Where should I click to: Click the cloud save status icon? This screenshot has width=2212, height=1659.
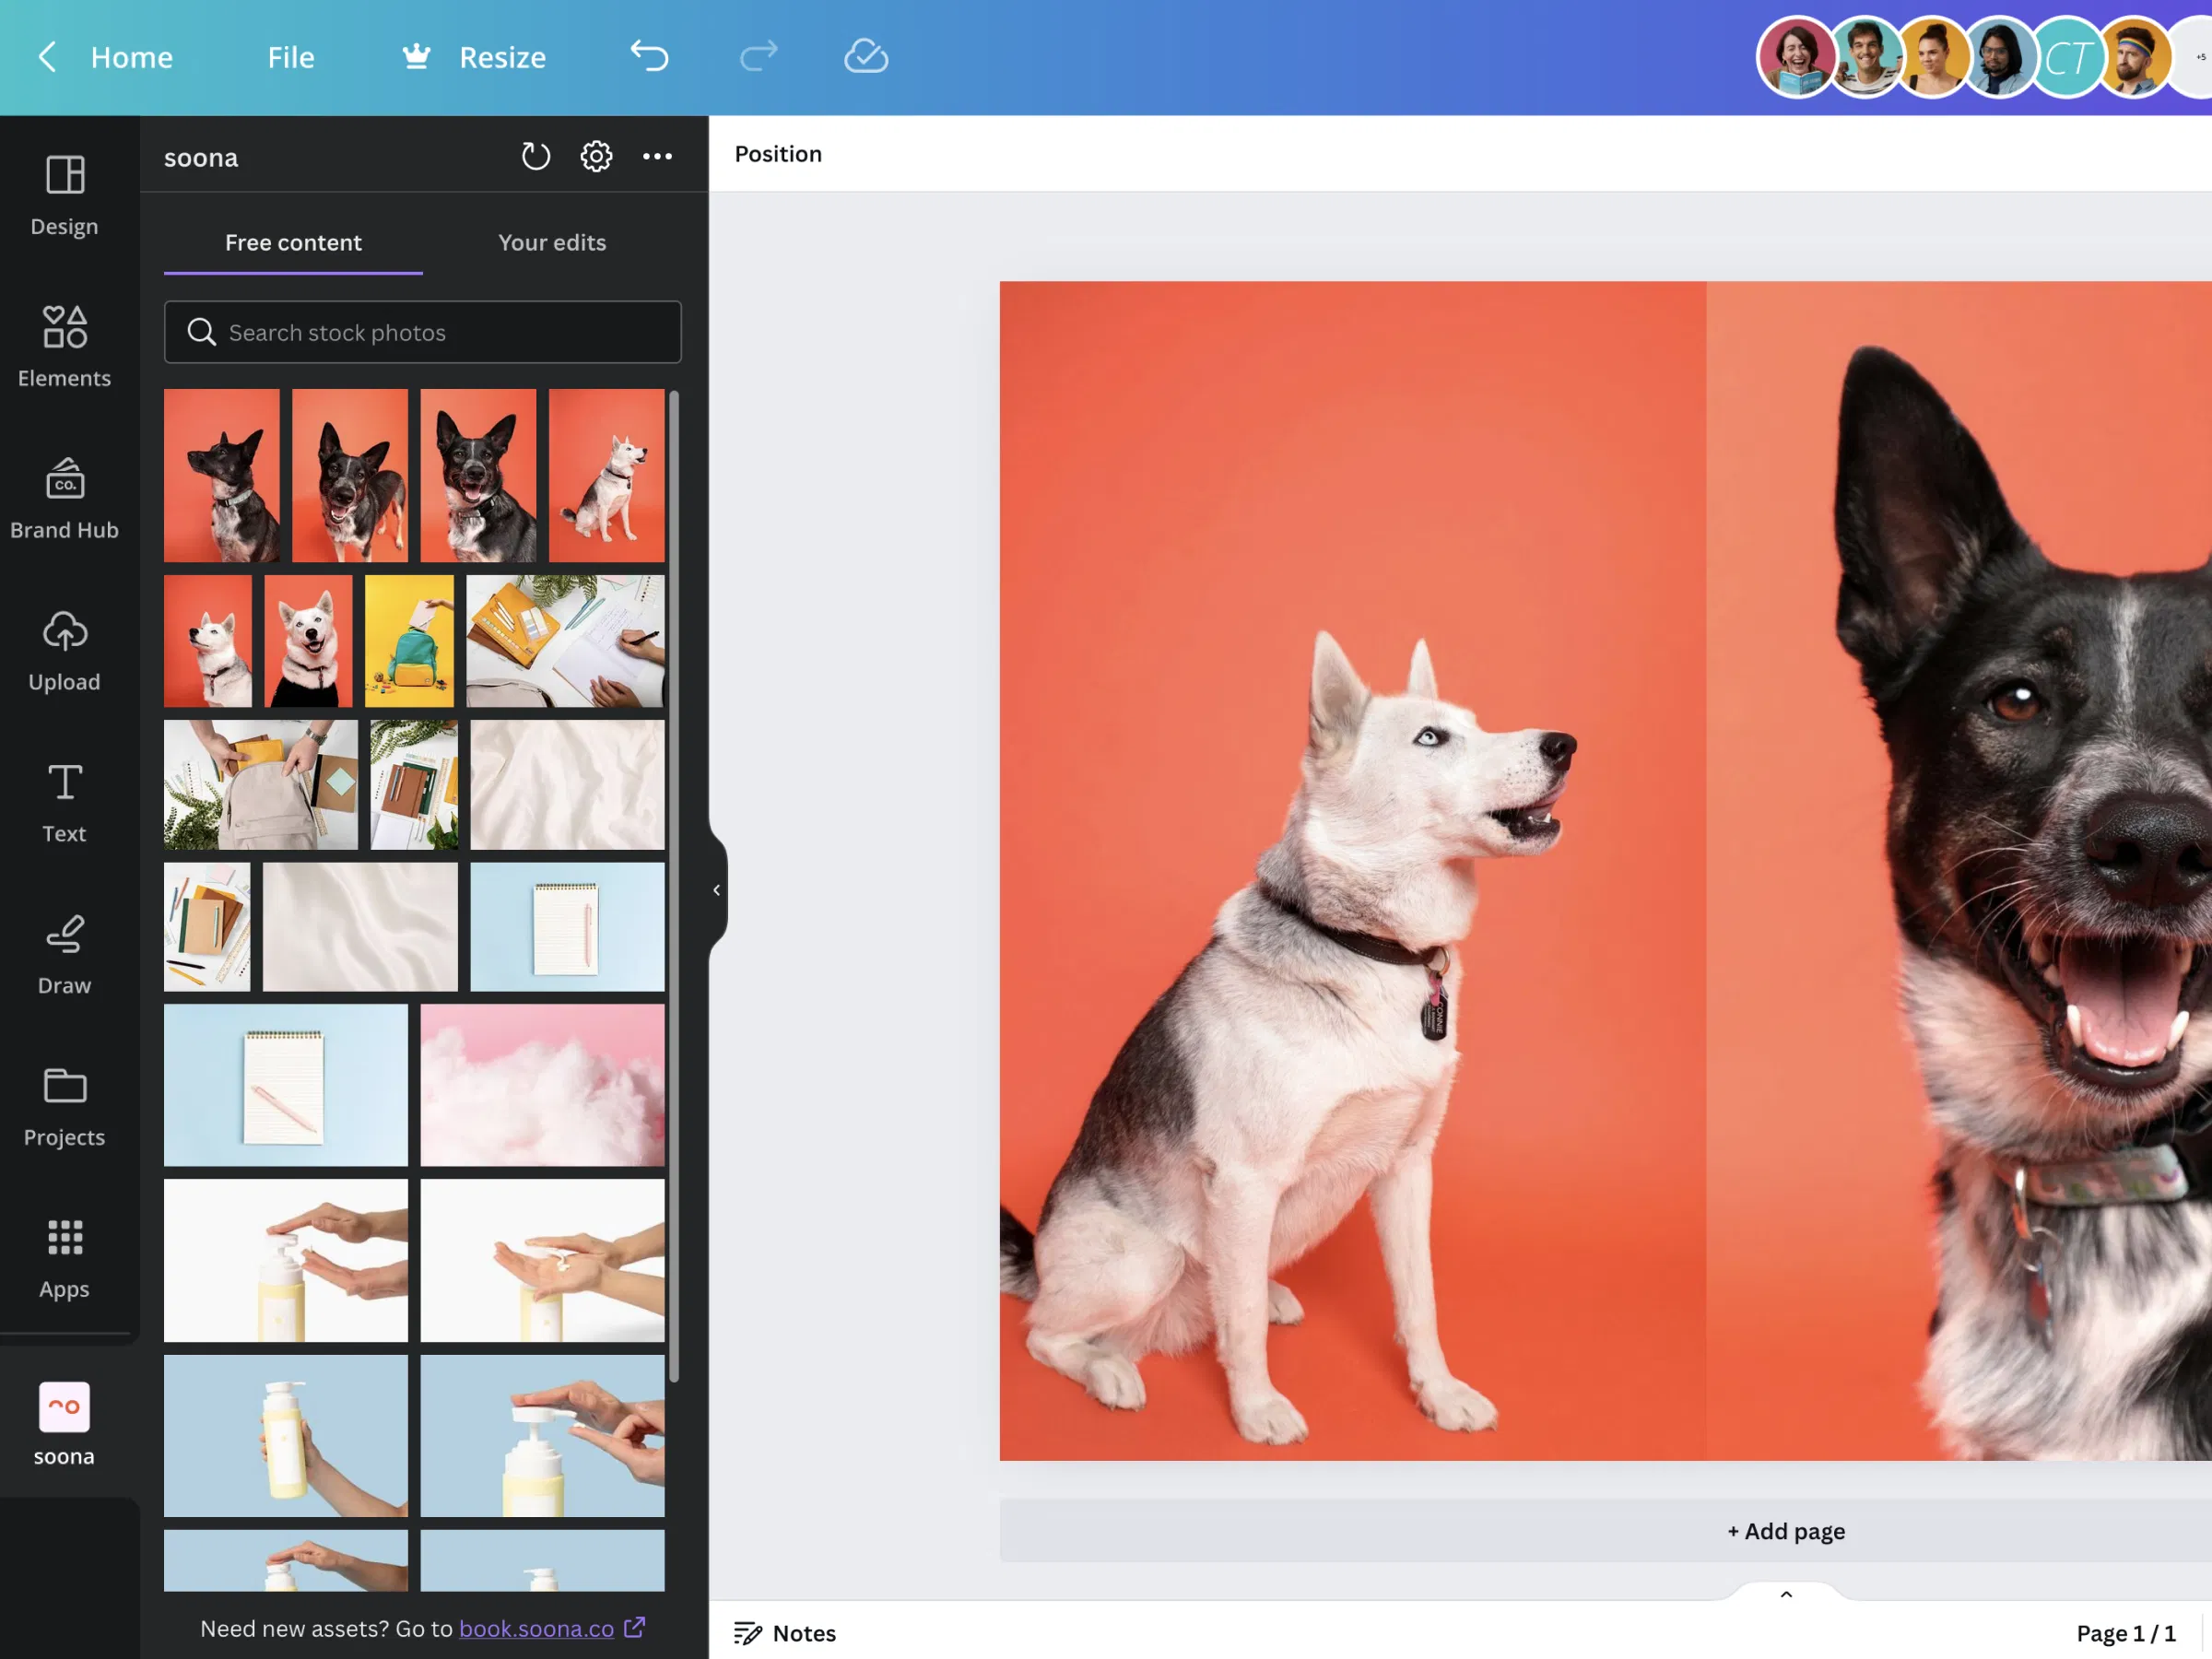pyautogui.click(x=866, y=56)
